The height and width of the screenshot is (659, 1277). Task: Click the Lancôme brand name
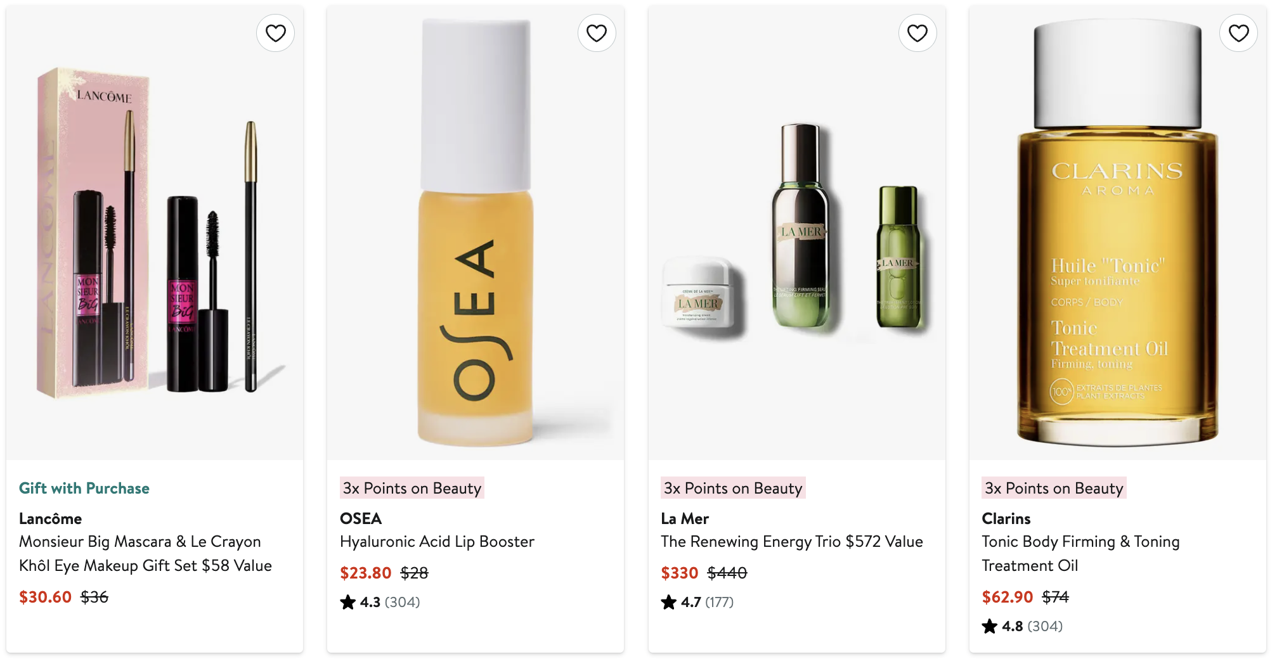click(50, 518)
